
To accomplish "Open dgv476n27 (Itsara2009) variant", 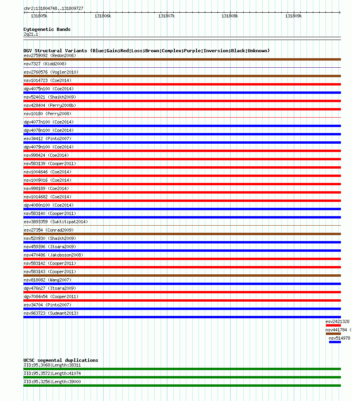I will (x=50, y=288).
